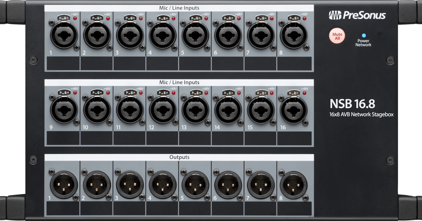This screenshot has height=221, width=422.
Task: Click the PreSonus logo
Action: click(x=357, y=15)
